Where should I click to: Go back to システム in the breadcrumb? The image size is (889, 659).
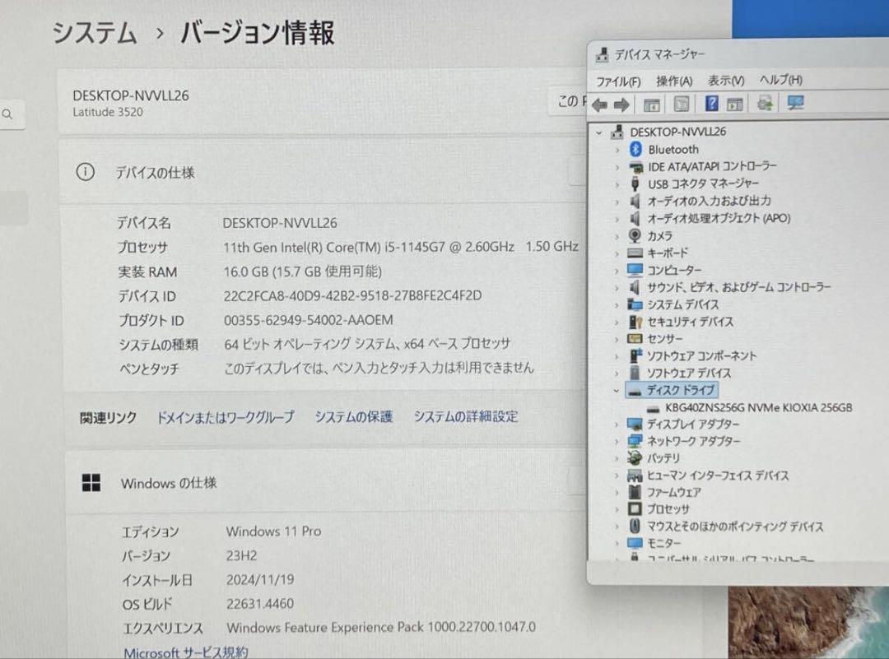[x=95, y=33]
